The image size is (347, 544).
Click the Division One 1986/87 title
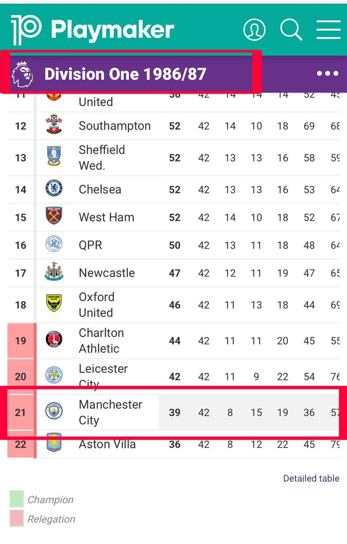tap(125, 74)
